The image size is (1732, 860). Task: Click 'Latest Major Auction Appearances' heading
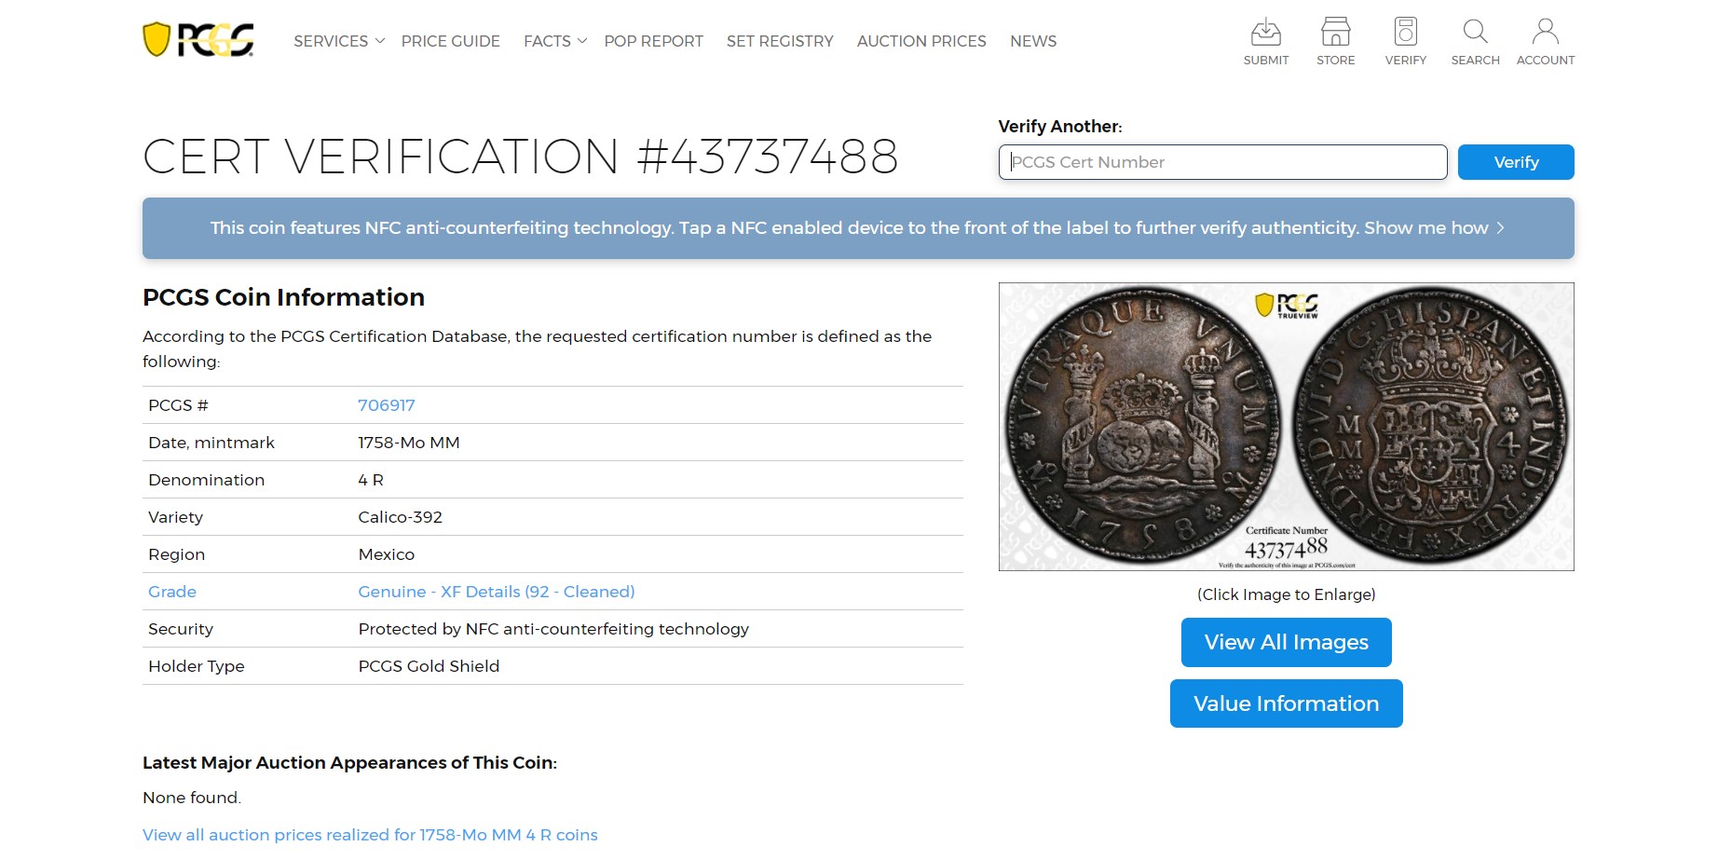tap(349, 763)
